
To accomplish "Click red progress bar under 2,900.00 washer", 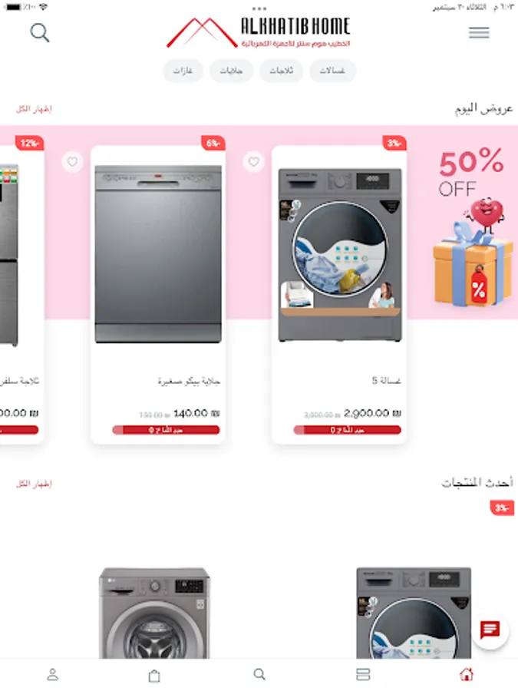I will coord(347,430).
